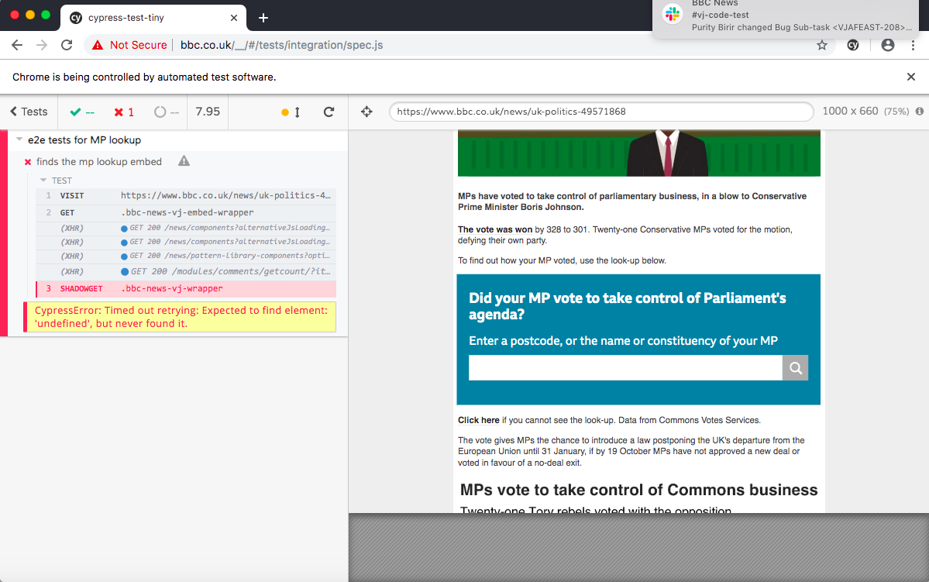Select the failed SHADOWGET command row
929x582 pixels.
186,288
